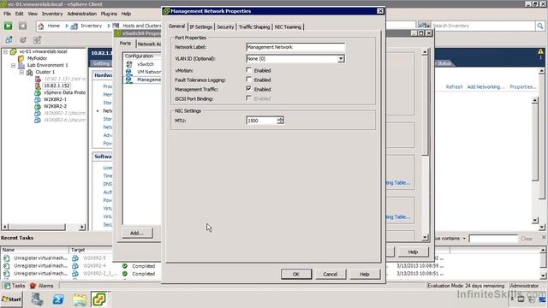Click the MyFolder folder icon
This screenshot has height=308, width=548.
tap(21, 58)
